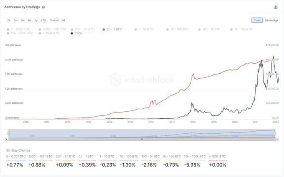Click the download chart icon
This screenshot has height=177, width=284.
[276, 7]
